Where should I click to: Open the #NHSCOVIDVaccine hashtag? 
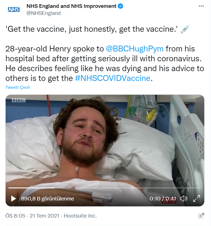click(x=113, y=78)
